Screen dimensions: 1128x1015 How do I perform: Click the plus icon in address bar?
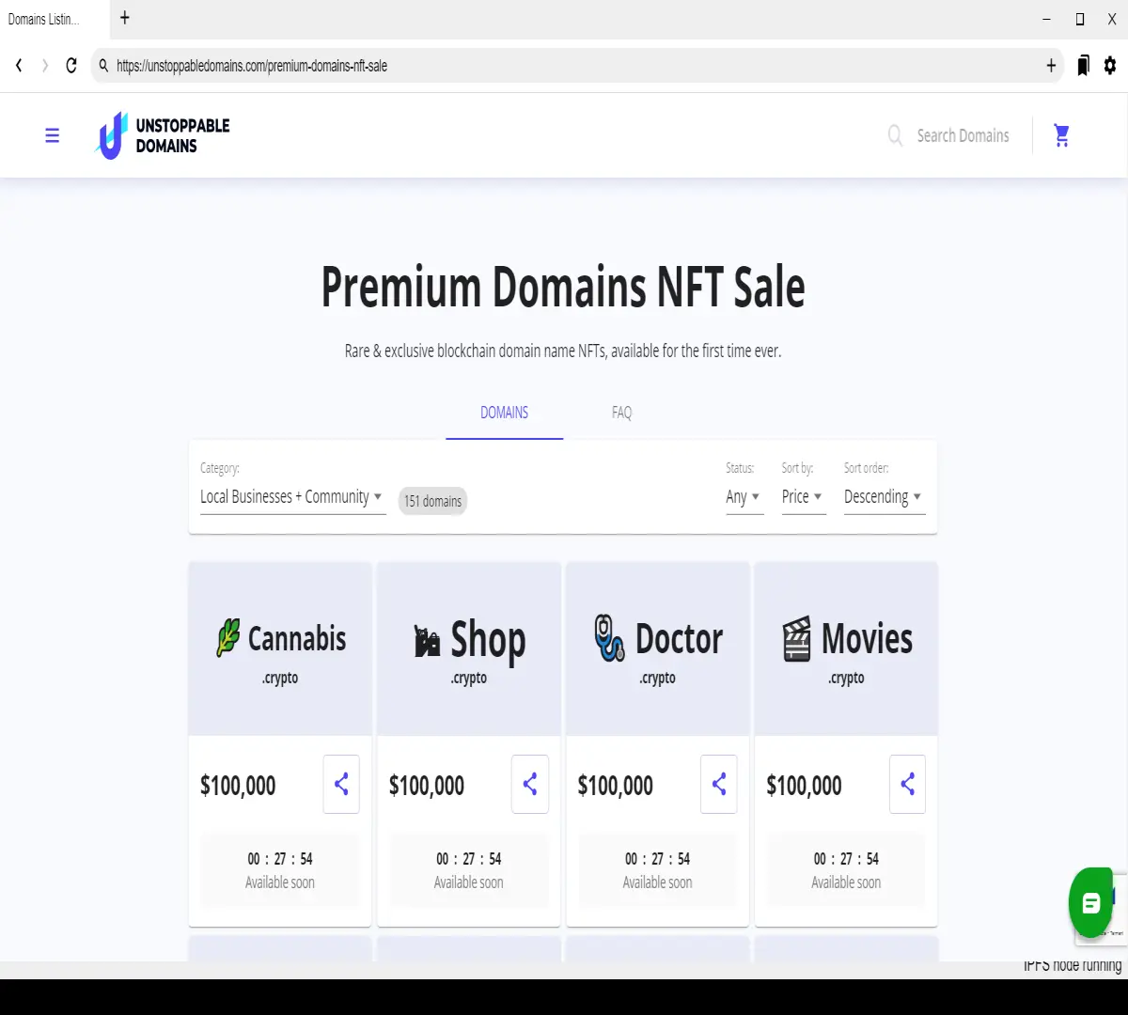click(x=1051, y=66)
